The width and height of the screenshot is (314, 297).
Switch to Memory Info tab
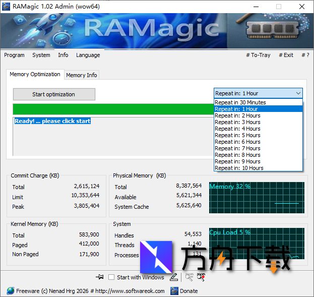coord(82,75)
